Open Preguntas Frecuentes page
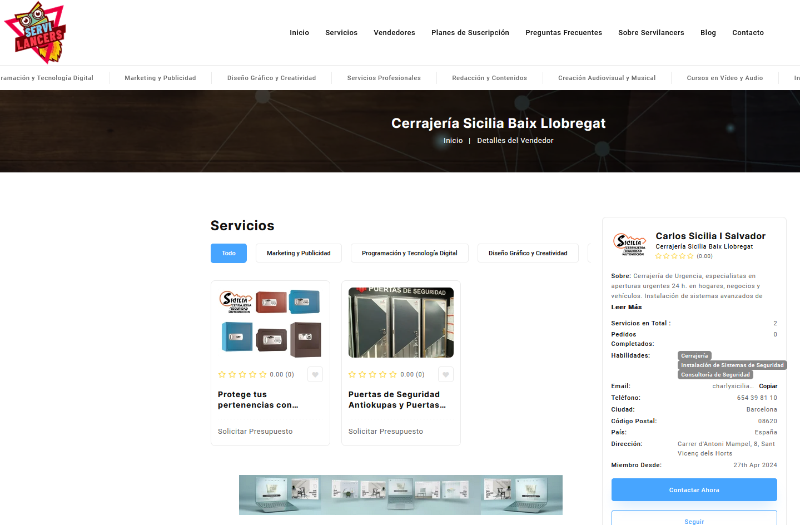Image resolution: width=800 pixels, height=525 pixels. point(564,33)
